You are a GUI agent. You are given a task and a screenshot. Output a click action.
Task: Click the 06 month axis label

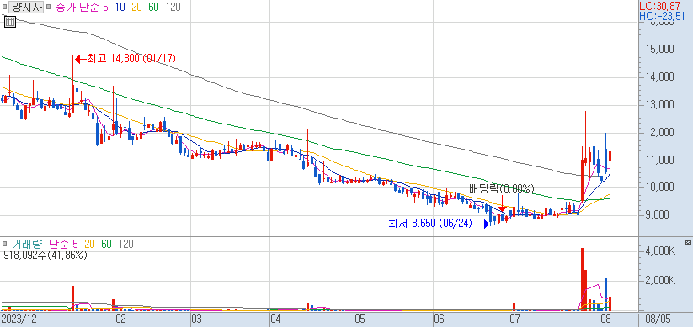pyautogui.click(x=439, y=319)
